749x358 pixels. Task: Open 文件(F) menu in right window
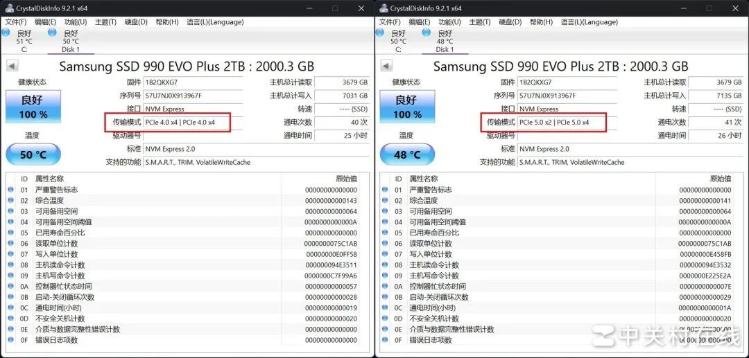pyautogui.click(x=390, y=22)
